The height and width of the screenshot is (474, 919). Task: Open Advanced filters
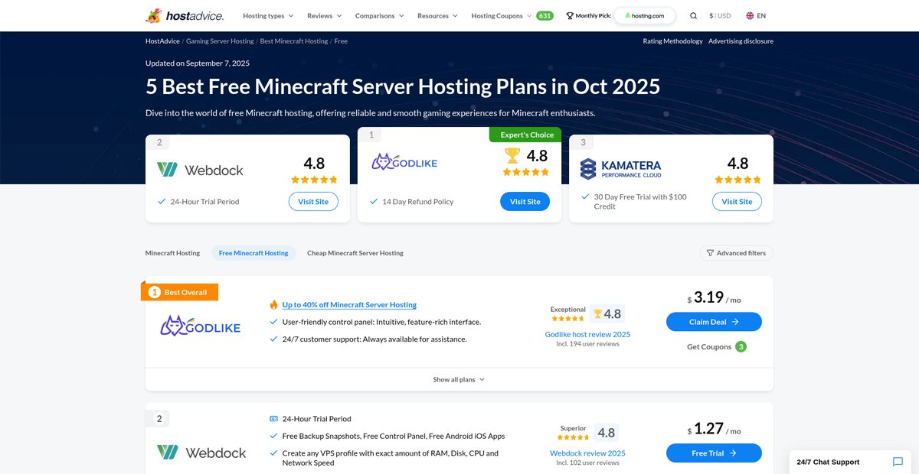[x=736, y=253]
